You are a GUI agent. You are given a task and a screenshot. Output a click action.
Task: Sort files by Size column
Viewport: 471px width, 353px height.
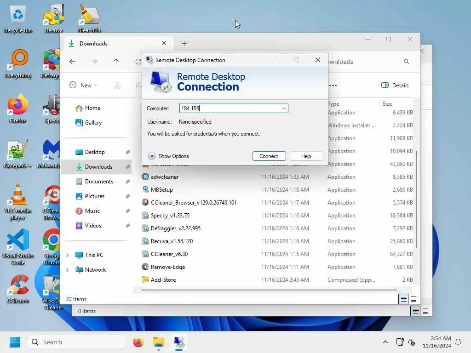tap(387, 104)
